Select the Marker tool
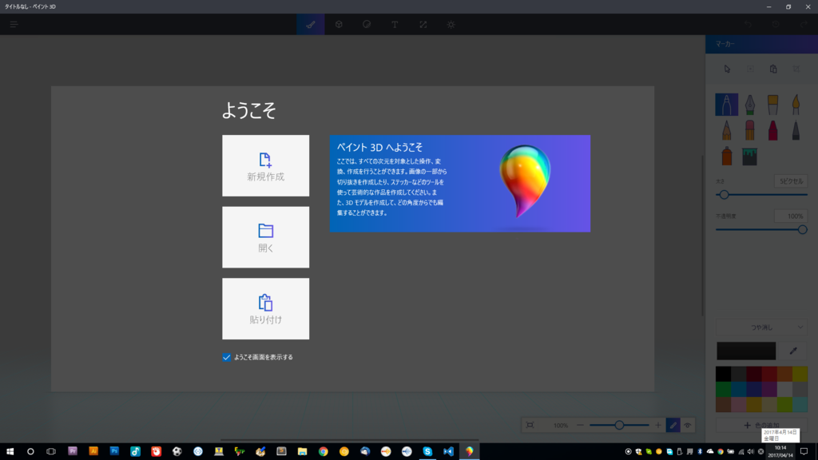 [x=726, y=105]
